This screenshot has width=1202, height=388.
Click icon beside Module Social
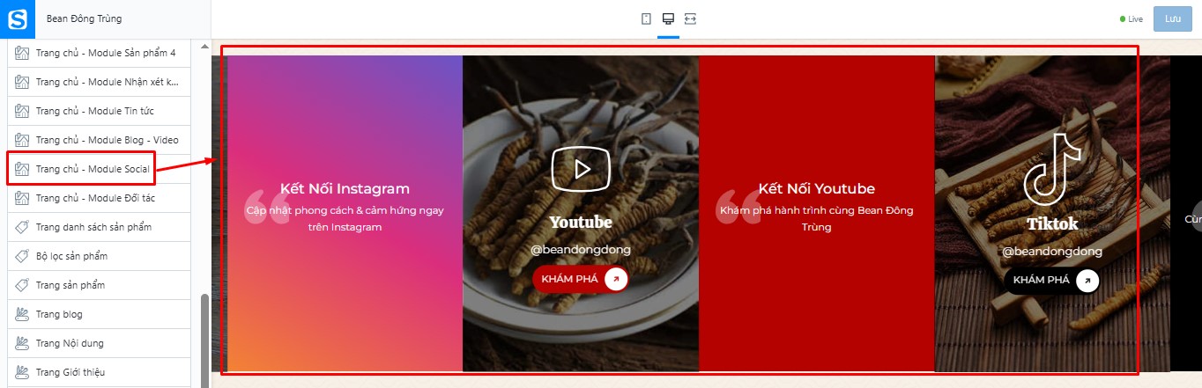tap(23, 169)
